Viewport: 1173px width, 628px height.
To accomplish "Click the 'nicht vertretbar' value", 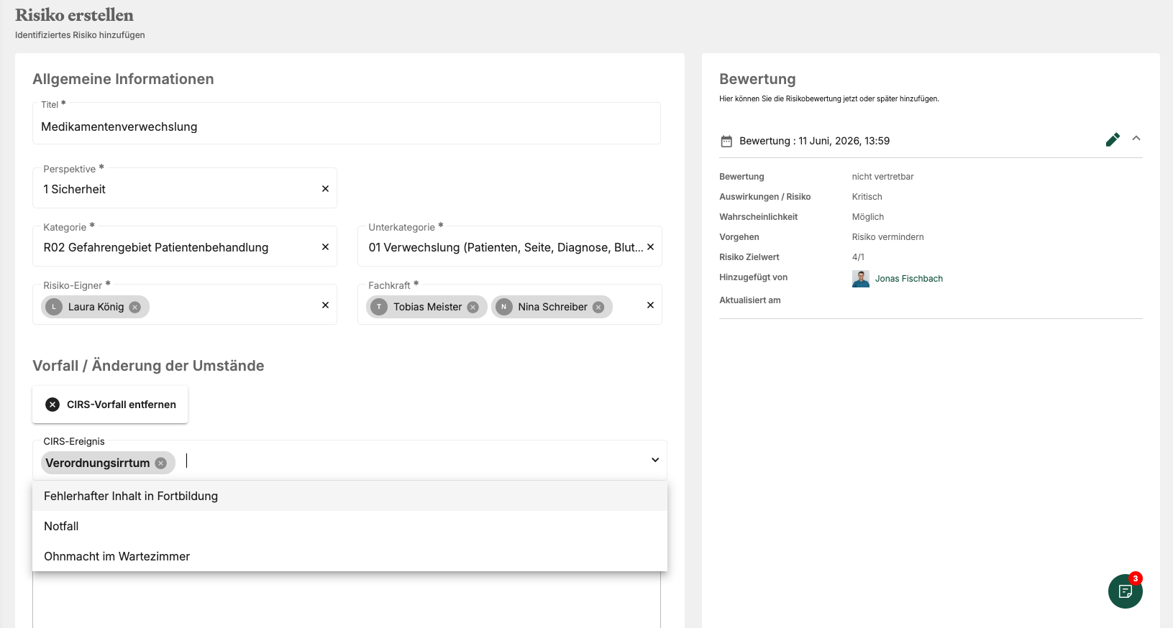I will tap(883, 177).
